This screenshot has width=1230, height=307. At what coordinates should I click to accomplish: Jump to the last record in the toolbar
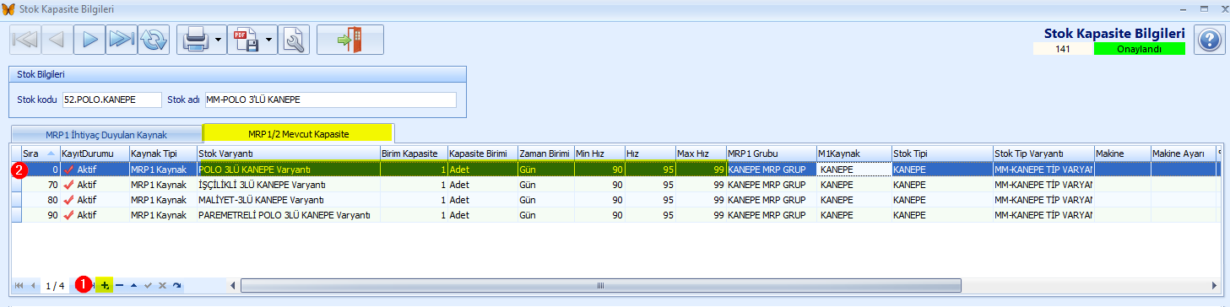(122, 40)
